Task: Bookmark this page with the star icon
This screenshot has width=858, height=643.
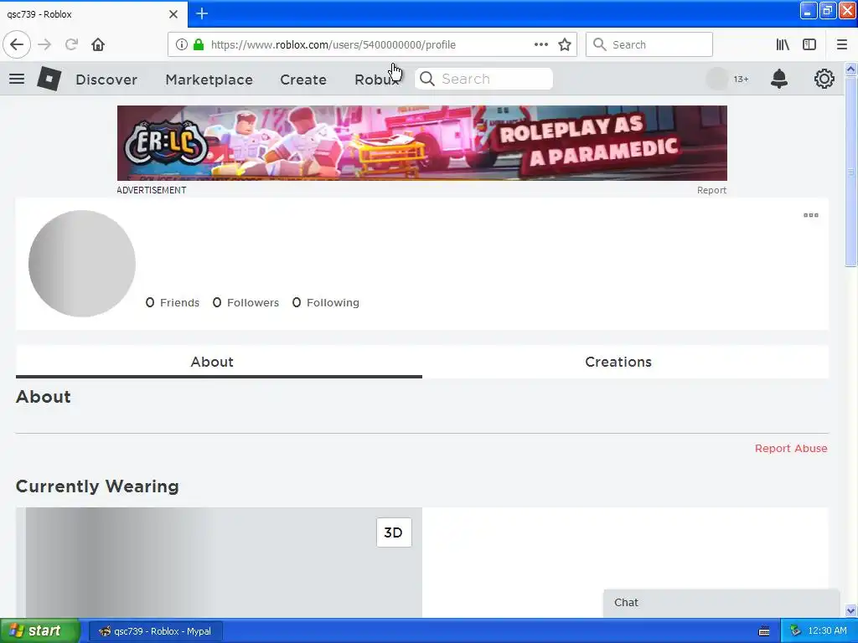Action: 565,45
